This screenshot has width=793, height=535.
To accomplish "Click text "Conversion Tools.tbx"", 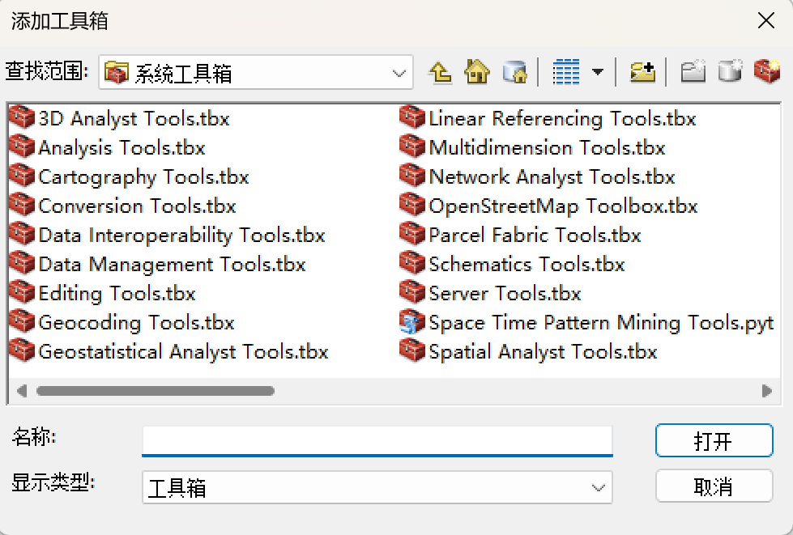I will 137,206.
